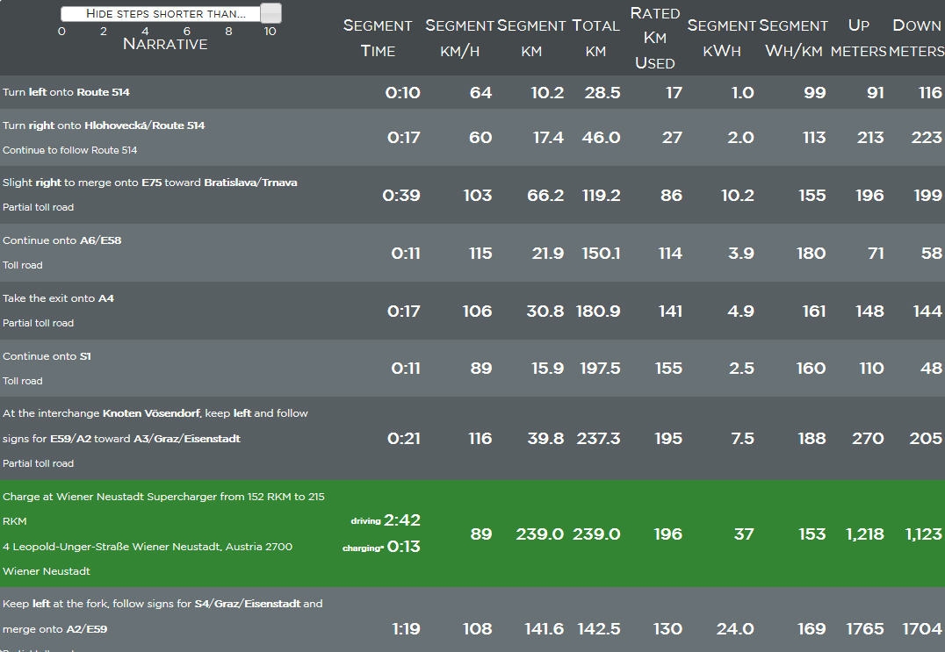945x652 pixels.
Task: Click the Segment Time column header
Action: click(378, 39)
